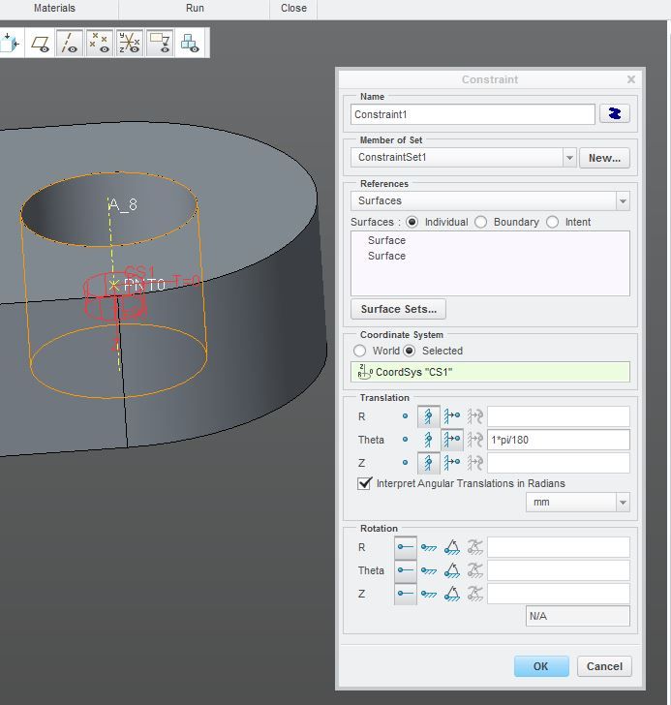
Task: Open the Run menu
Action: (x=195, y=8)
